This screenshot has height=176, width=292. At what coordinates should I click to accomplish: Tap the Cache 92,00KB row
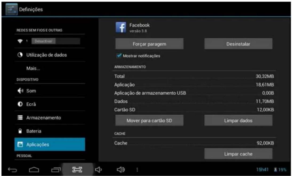point(194,143)
